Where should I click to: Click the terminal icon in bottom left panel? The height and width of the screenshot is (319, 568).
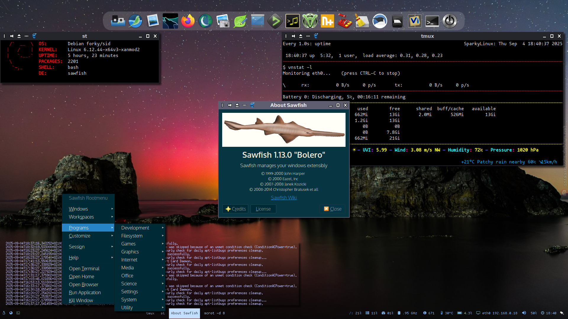[x=18, y=313]
